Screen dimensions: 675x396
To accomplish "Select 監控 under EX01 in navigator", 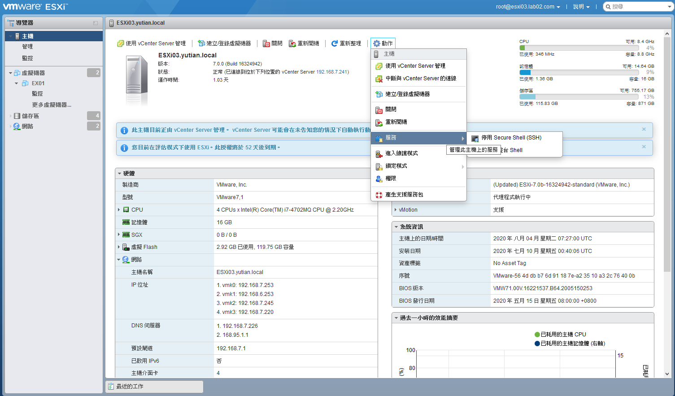I will [x=37, y=94].
